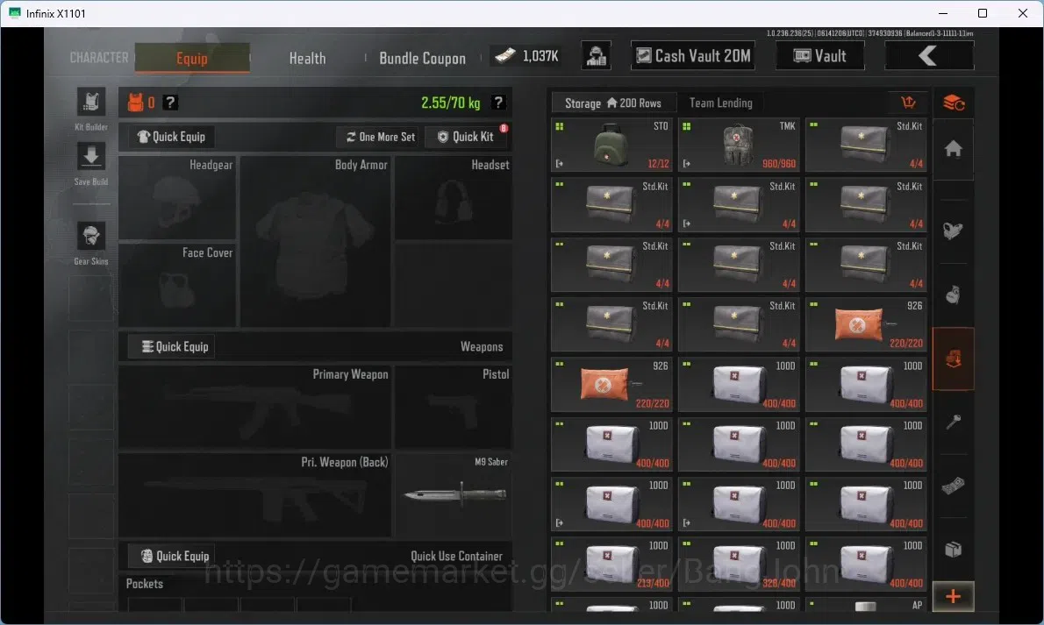
Task: Select the empty Headset slot
Action: (454, 198)
